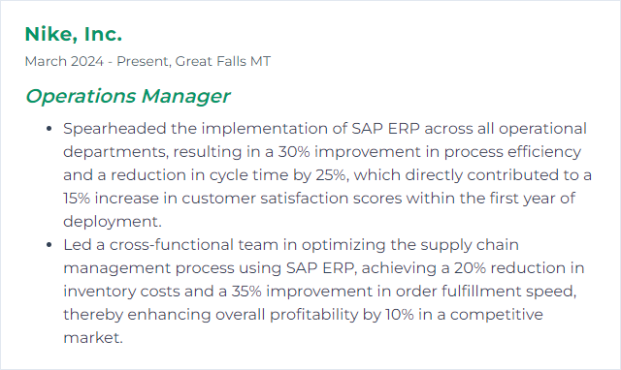Click SAP ERP in the first bullet
Image resolution: width=621 pixels, height=370 pixels.
385,129
